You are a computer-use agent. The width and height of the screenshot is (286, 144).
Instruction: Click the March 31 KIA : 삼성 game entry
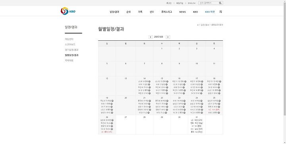(x=197, y=129)
